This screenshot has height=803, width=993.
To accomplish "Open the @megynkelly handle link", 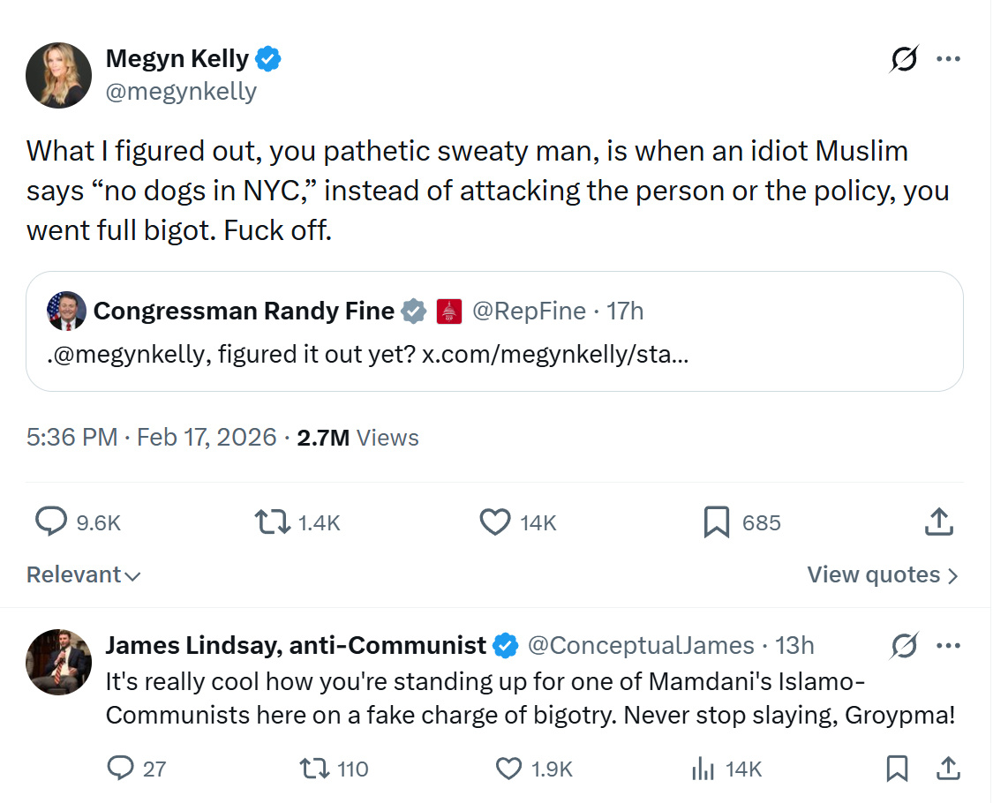I will pyautogui.click(x=181, y=91).
